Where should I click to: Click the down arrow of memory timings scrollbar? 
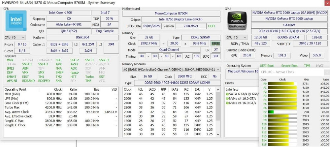click(218, 134)
